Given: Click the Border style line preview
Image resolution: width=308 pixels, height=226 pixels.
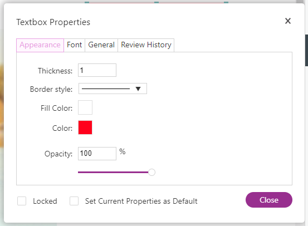Looking at the screenshot, I should [106, 89].
